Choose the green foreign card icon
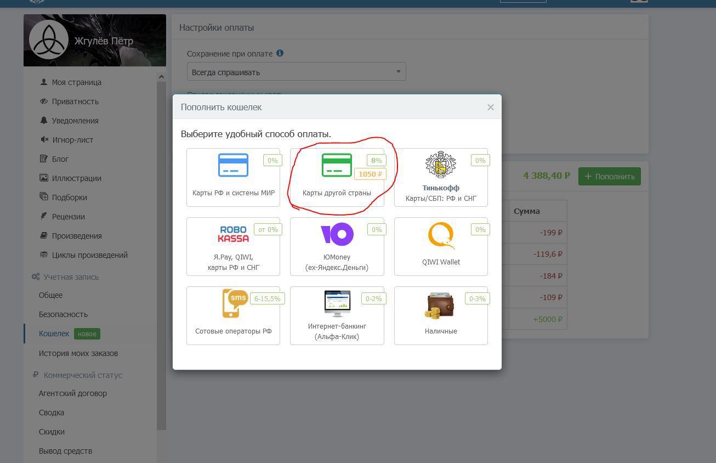This screenshot has width=716, height=463. click(x=337, y=165)
